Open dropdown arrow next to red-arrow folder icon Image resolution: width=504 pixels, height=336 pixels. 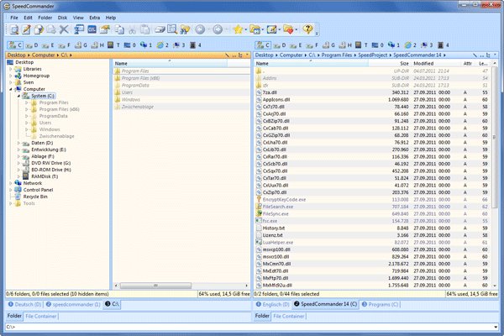pyautogui.click(x=297, y=30)
